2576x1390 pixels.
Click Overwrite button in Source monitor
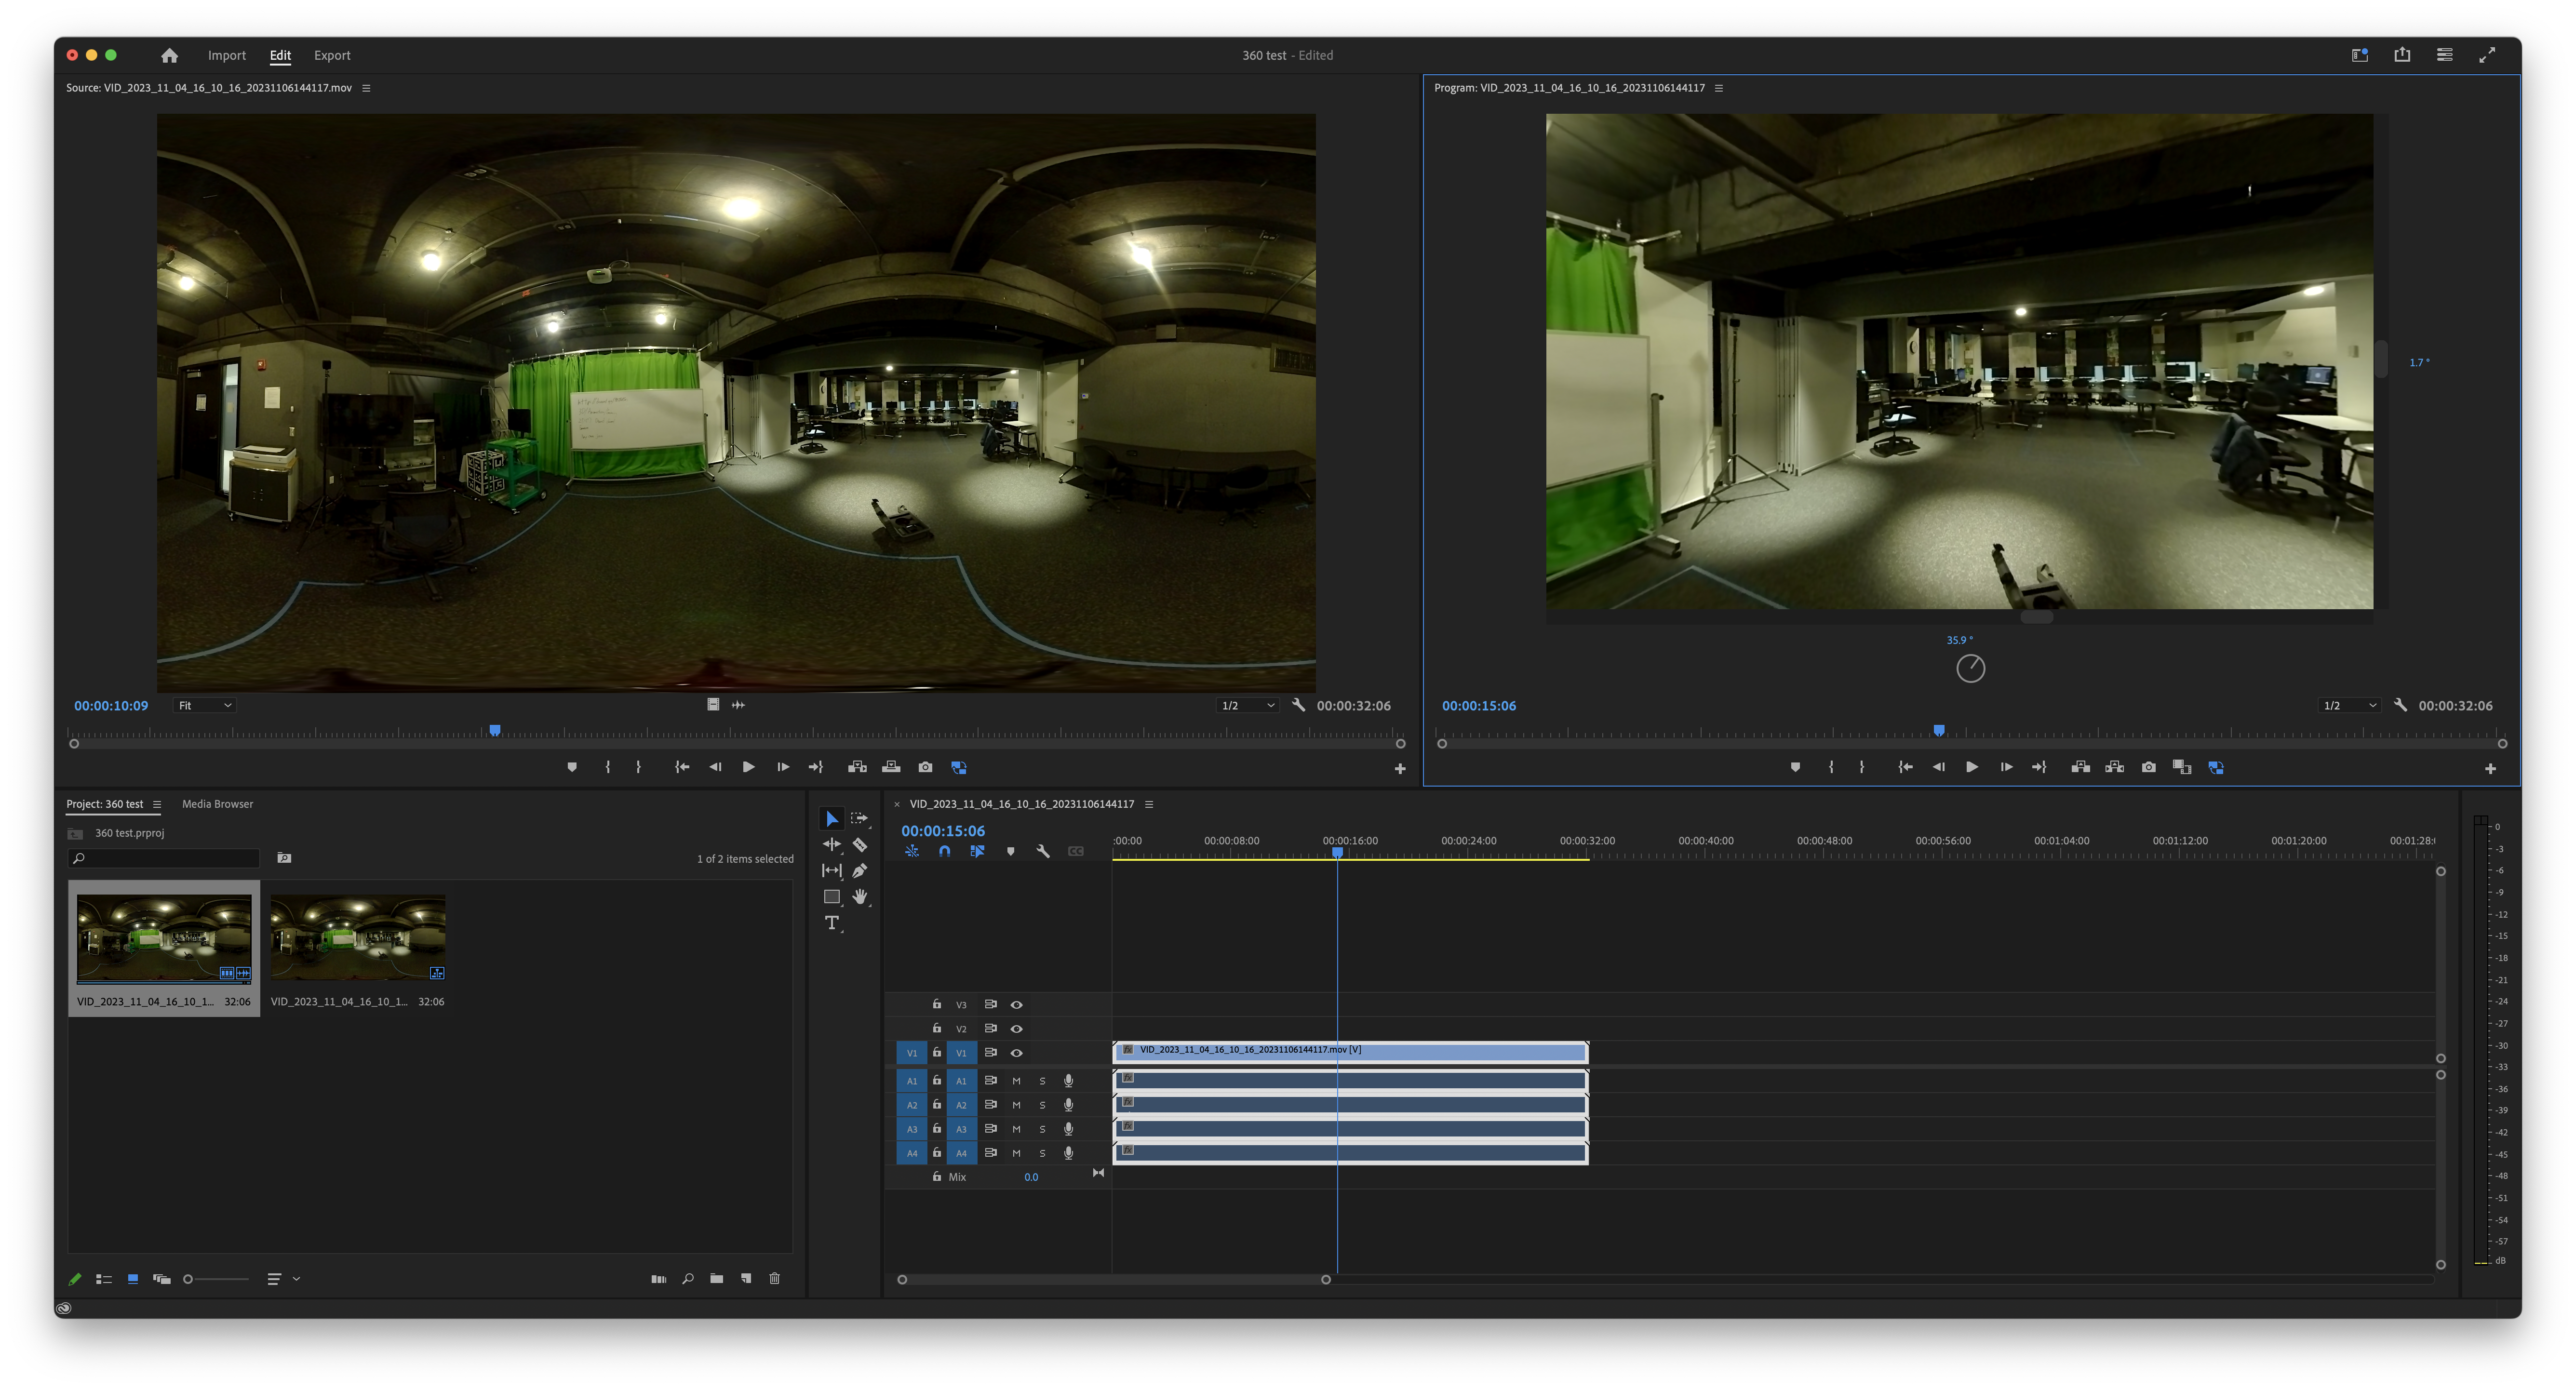coord(891,767)
